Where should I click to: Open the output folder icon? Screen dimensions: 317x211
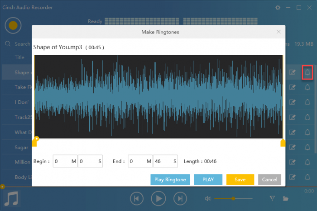[x=285, y=199]
